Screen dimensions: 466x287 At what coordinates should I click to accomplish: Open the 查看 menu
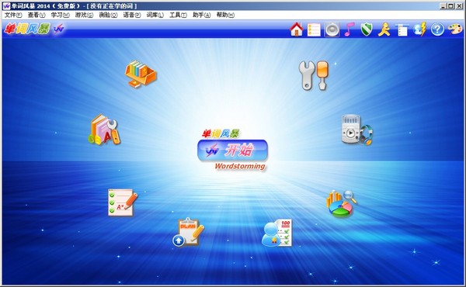pyautogui.click(x=37, y=15)
